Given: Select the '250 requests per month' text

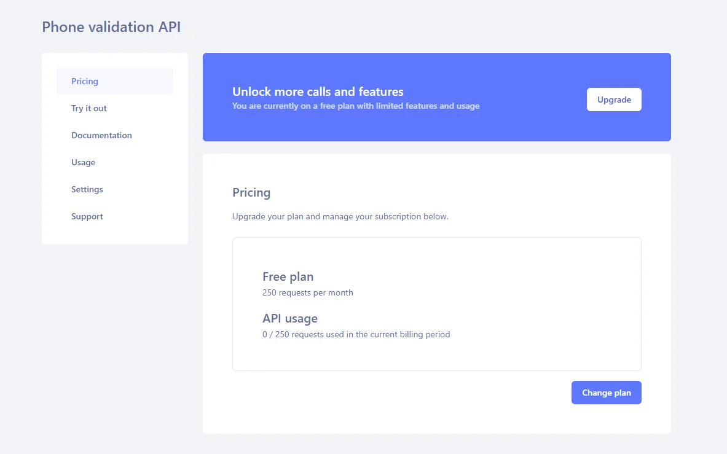Looking at the screenshot, I should pyautogui.click(x=307, y=292).
